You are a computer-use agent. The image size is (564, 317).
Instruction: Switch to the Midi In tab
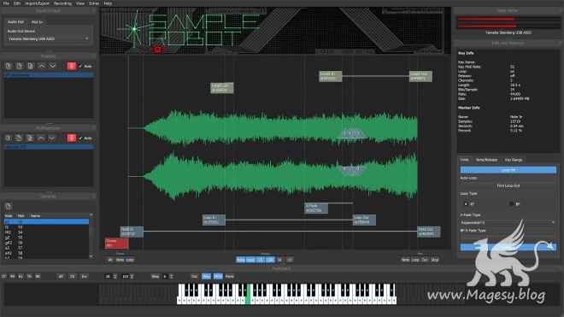(x=37, y=22)
